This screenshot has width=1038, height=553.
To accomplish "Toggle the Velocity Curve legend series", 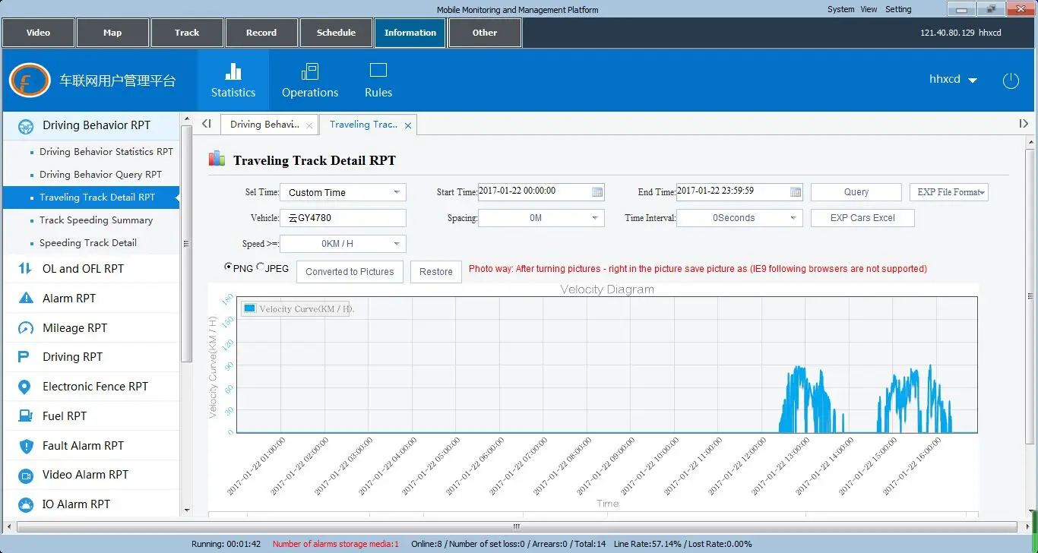I will coord(250,308).
